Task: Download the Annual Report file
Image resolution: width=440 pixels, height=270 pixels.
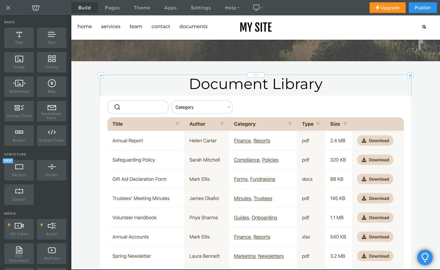Action: (x=375, y=141)
